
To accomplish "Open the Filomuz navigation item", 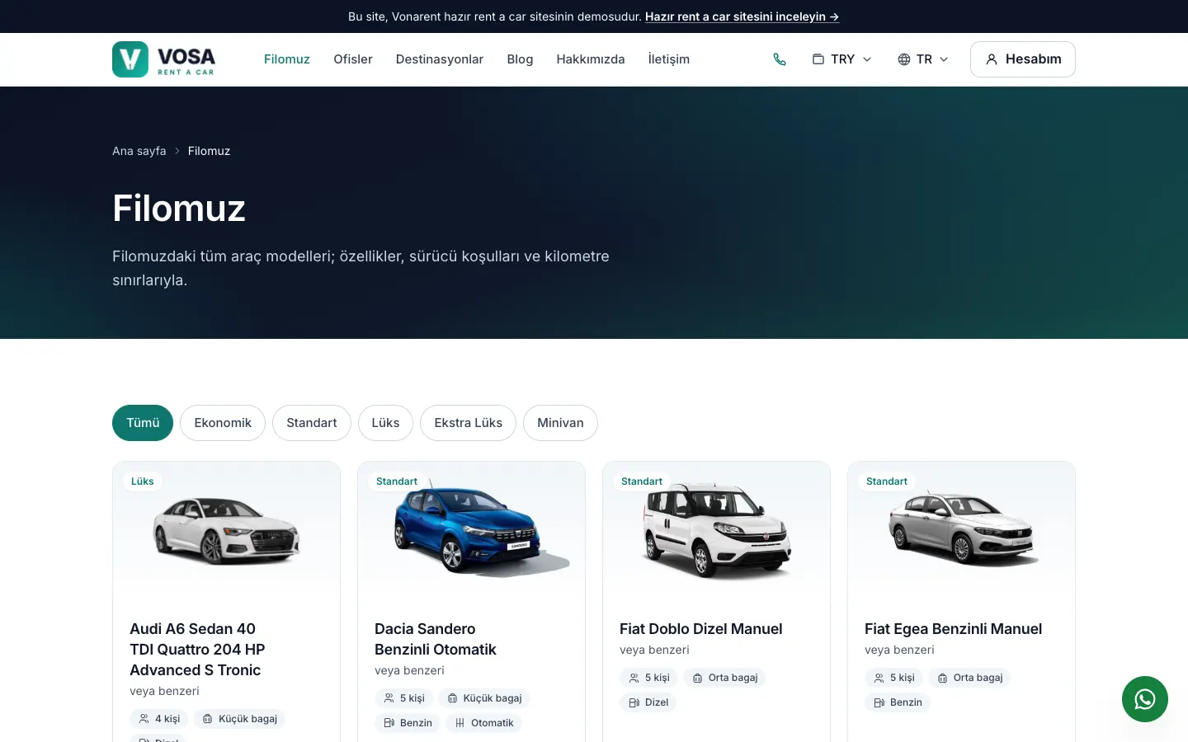I will point(287,59).
